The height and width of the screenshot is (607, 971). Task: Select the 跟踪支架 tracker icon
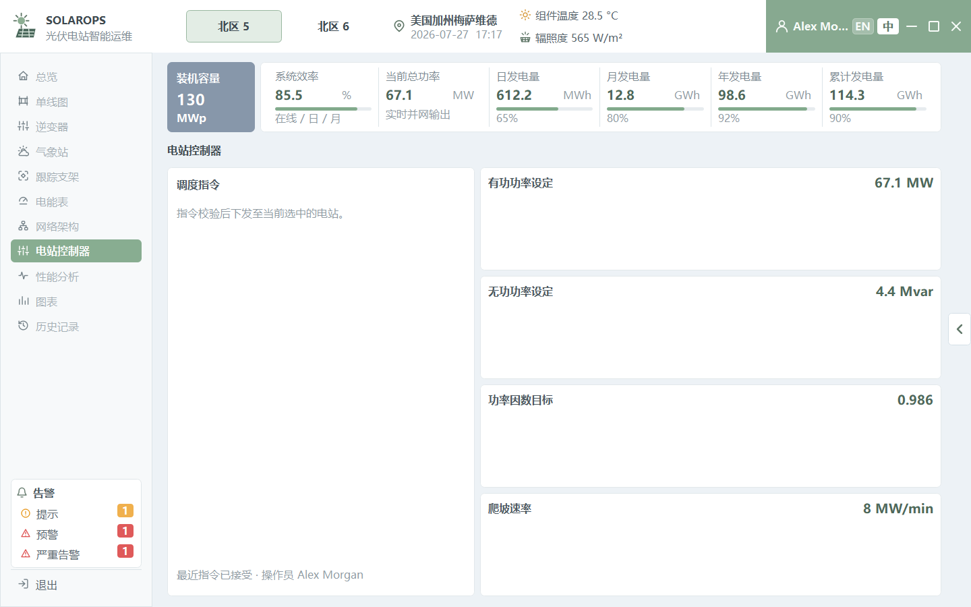(24, 176)
